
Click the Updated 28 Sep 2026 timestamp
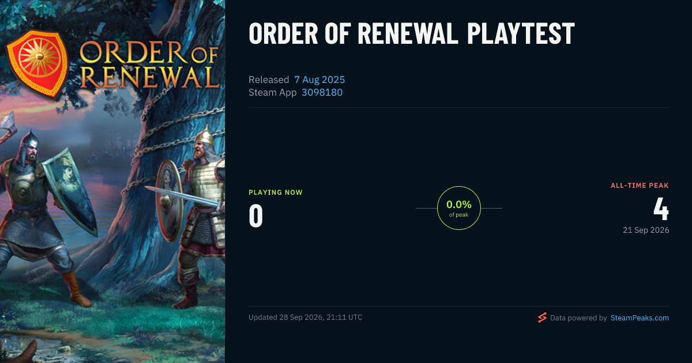click(x=306, y=317)
